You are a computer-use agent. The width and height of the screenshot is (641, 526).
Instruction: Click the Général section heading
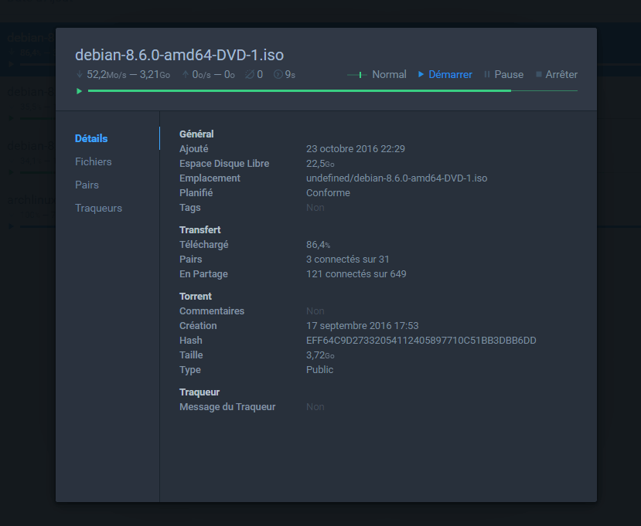click(196, 134)
